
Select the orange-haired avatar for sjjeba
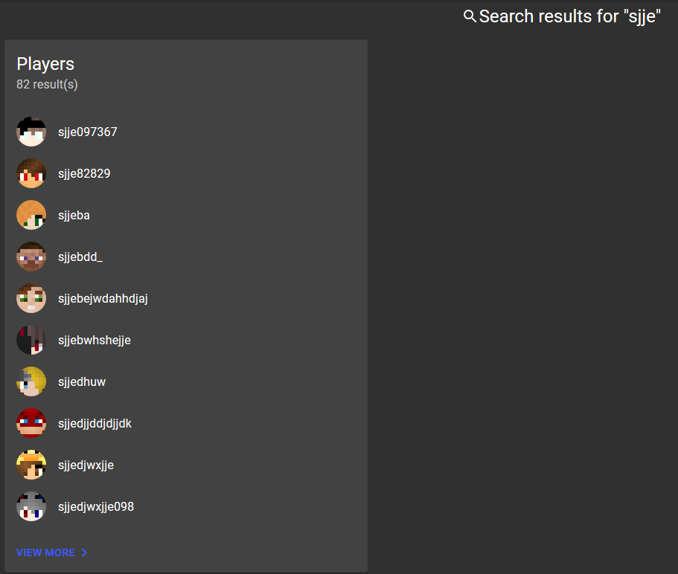point(31,215)
